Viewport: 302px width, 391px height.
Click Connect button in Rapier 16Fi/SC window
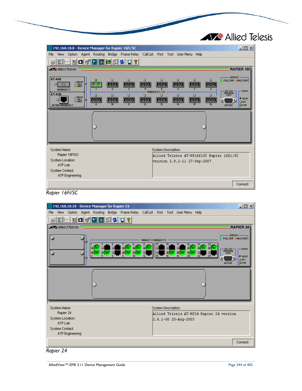click(x=242, y=184)
